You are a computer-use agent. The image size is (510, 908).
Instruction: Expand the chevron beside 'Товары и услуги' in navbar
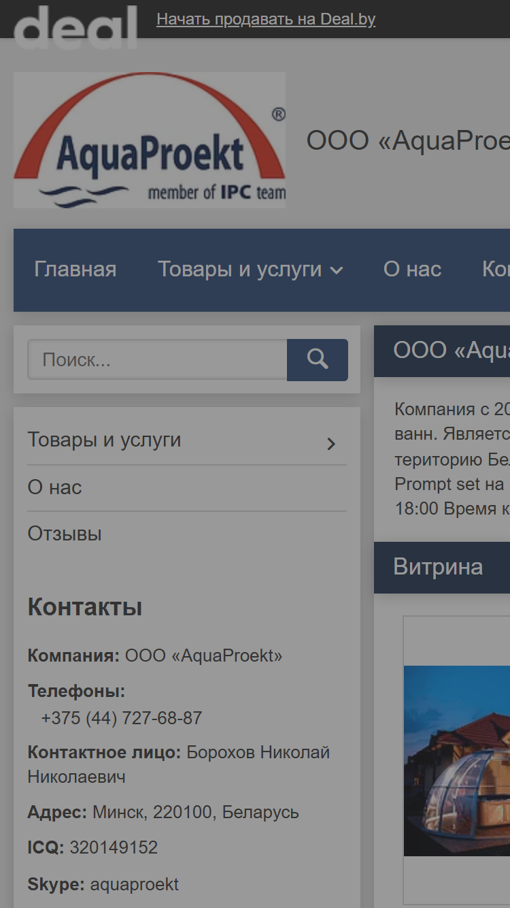337,271
